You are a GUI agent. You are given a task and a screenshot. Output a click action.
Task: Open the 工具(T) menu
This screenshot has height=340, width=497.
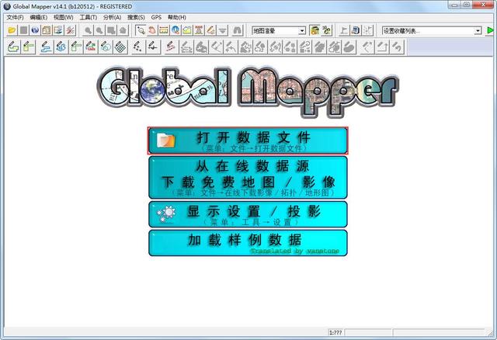pyautogui.click(x=88, y=17)
